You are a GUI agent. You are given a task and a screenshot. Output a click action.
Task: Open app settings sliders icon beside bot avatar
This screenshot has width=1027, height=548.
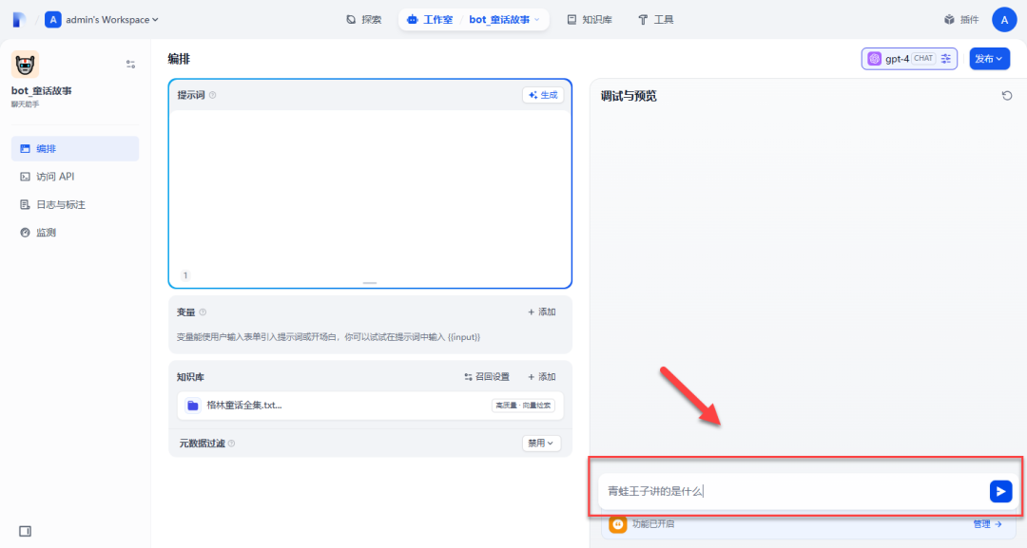click(130, 64)
